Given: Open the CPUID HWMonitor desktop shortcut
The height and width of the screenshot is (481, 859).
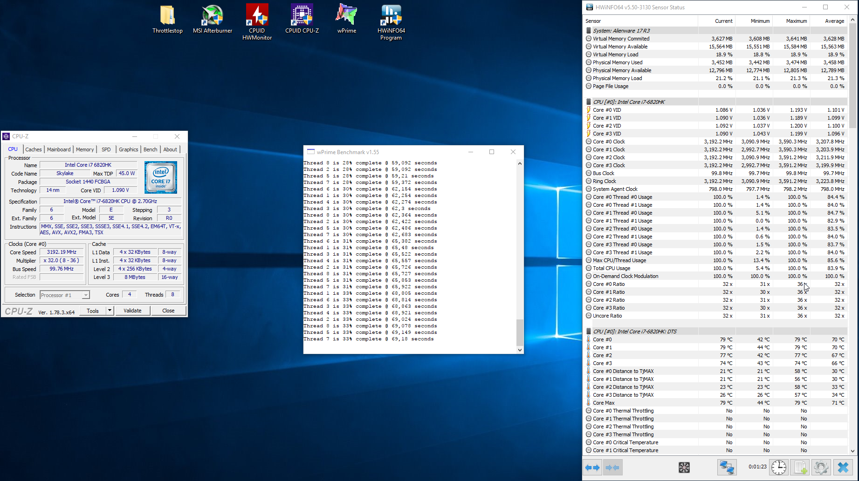Looking at the screenshot, I should pyautogui.click(x=257, y=22).
